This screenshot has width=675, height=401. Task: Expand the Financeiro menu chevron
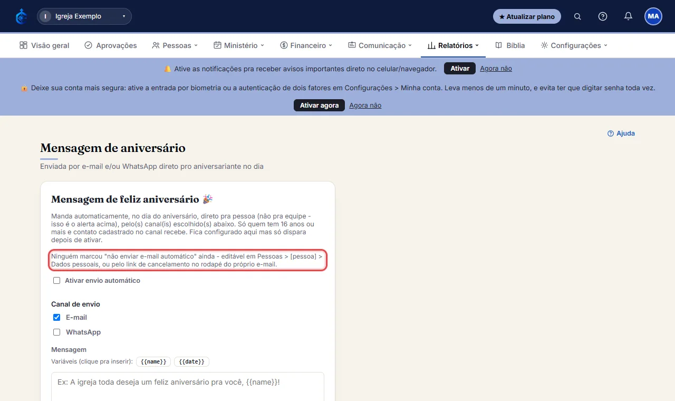click(331, 45)
